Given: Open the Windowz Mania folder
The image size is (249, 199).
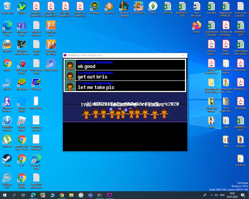Looking at the screenshot, I should (226, 66).
